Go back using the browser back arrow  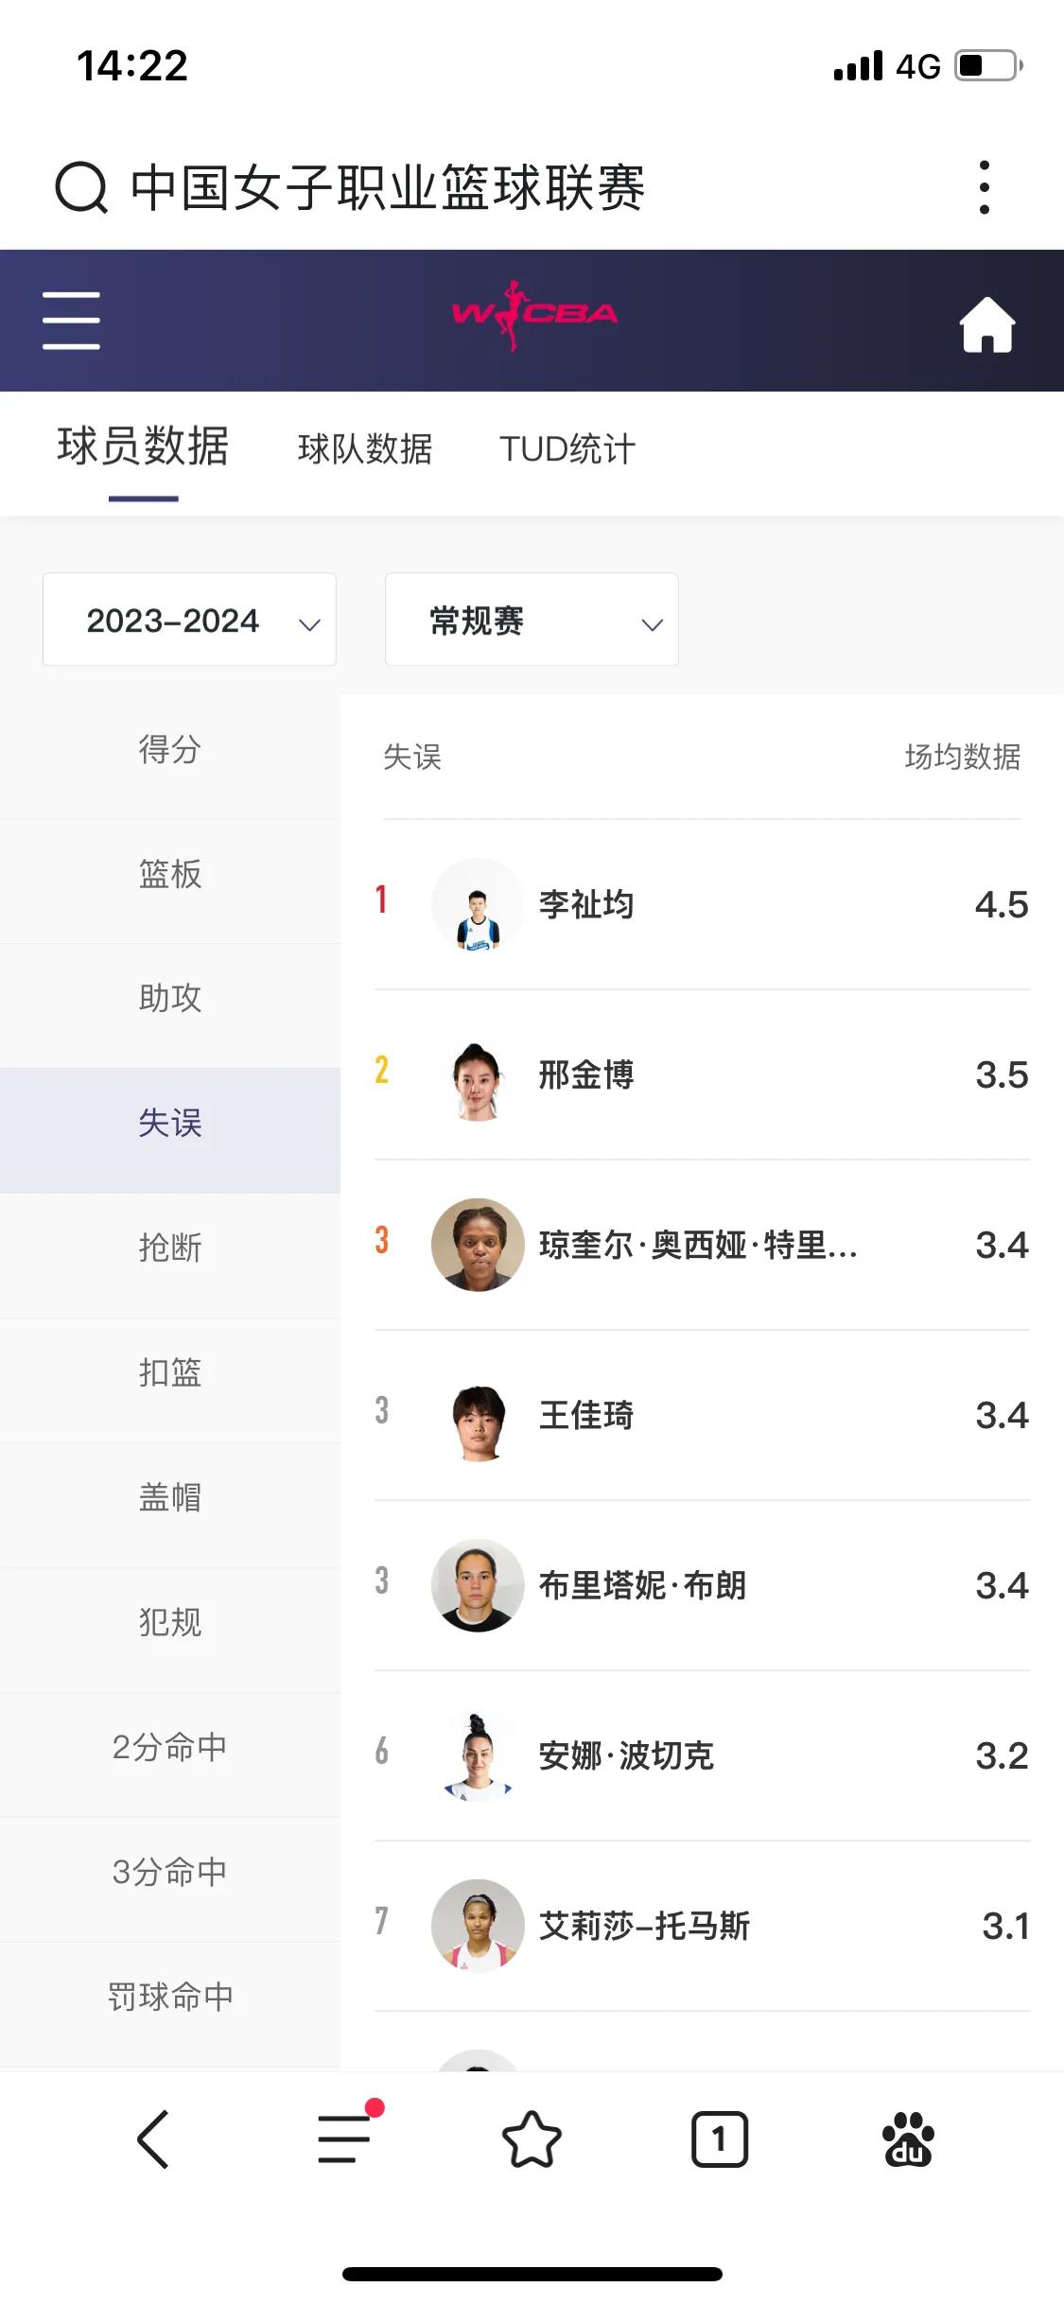[x=153, y=2138]
